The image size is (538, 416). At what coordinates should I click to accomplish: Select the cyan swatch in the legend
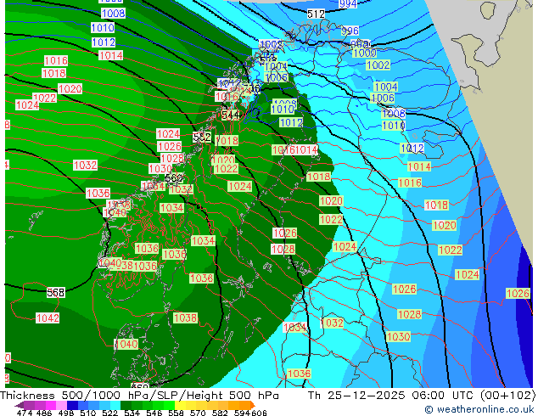(115, 405)
